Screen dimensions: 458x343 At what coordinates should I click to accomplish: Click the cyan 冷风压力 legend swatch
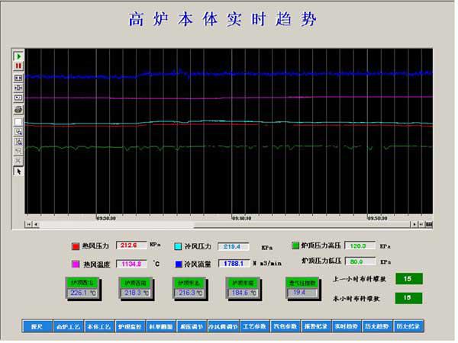(x=178, y=246)
